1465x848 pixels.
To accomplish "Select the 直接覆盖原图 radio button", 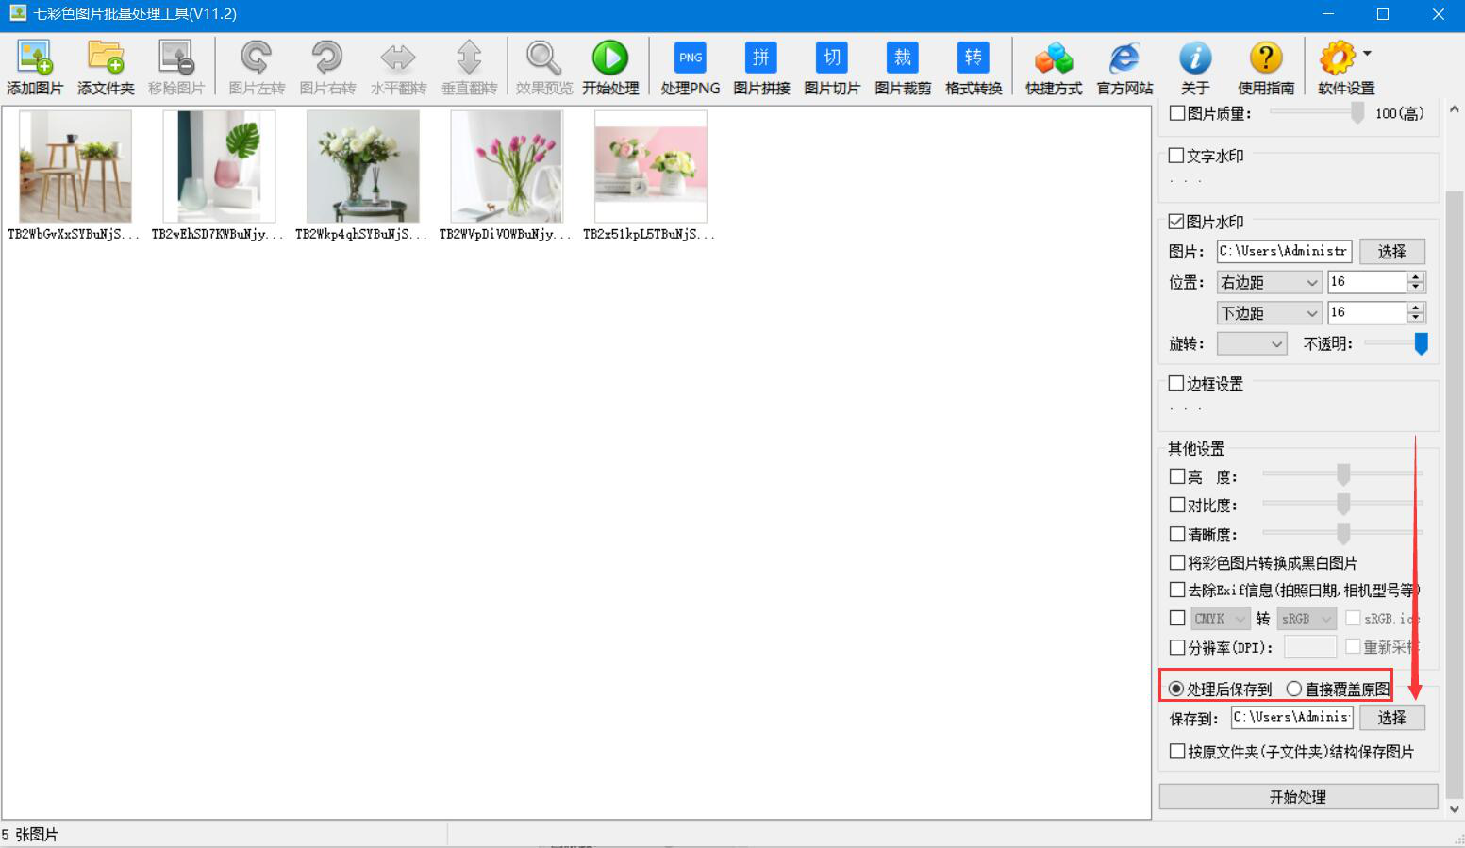I will click(1294, 690).
